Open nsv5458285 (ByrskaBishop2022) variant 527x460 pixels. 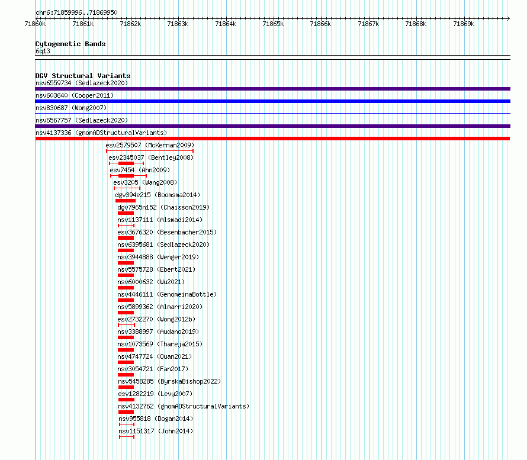click(x=169, y=381)
